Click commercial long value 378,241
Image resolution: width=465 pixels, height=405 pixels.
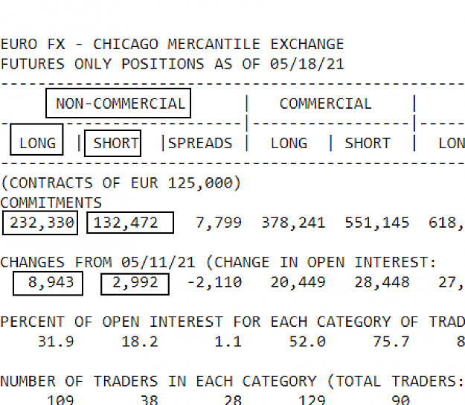pos(293,223)
